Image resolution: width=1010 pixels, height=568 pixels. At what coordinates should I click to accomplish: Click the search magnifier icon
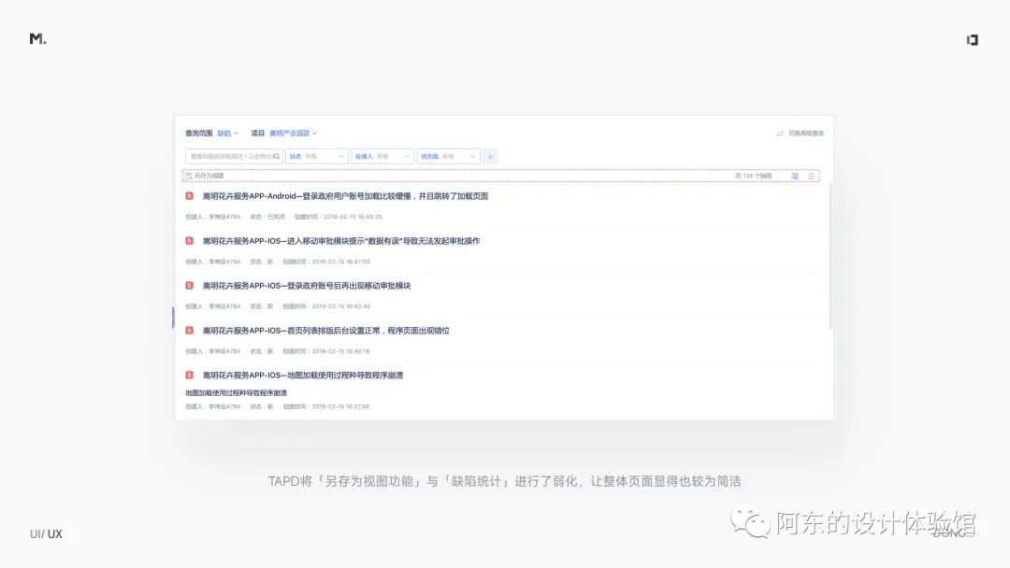(277, 156)
